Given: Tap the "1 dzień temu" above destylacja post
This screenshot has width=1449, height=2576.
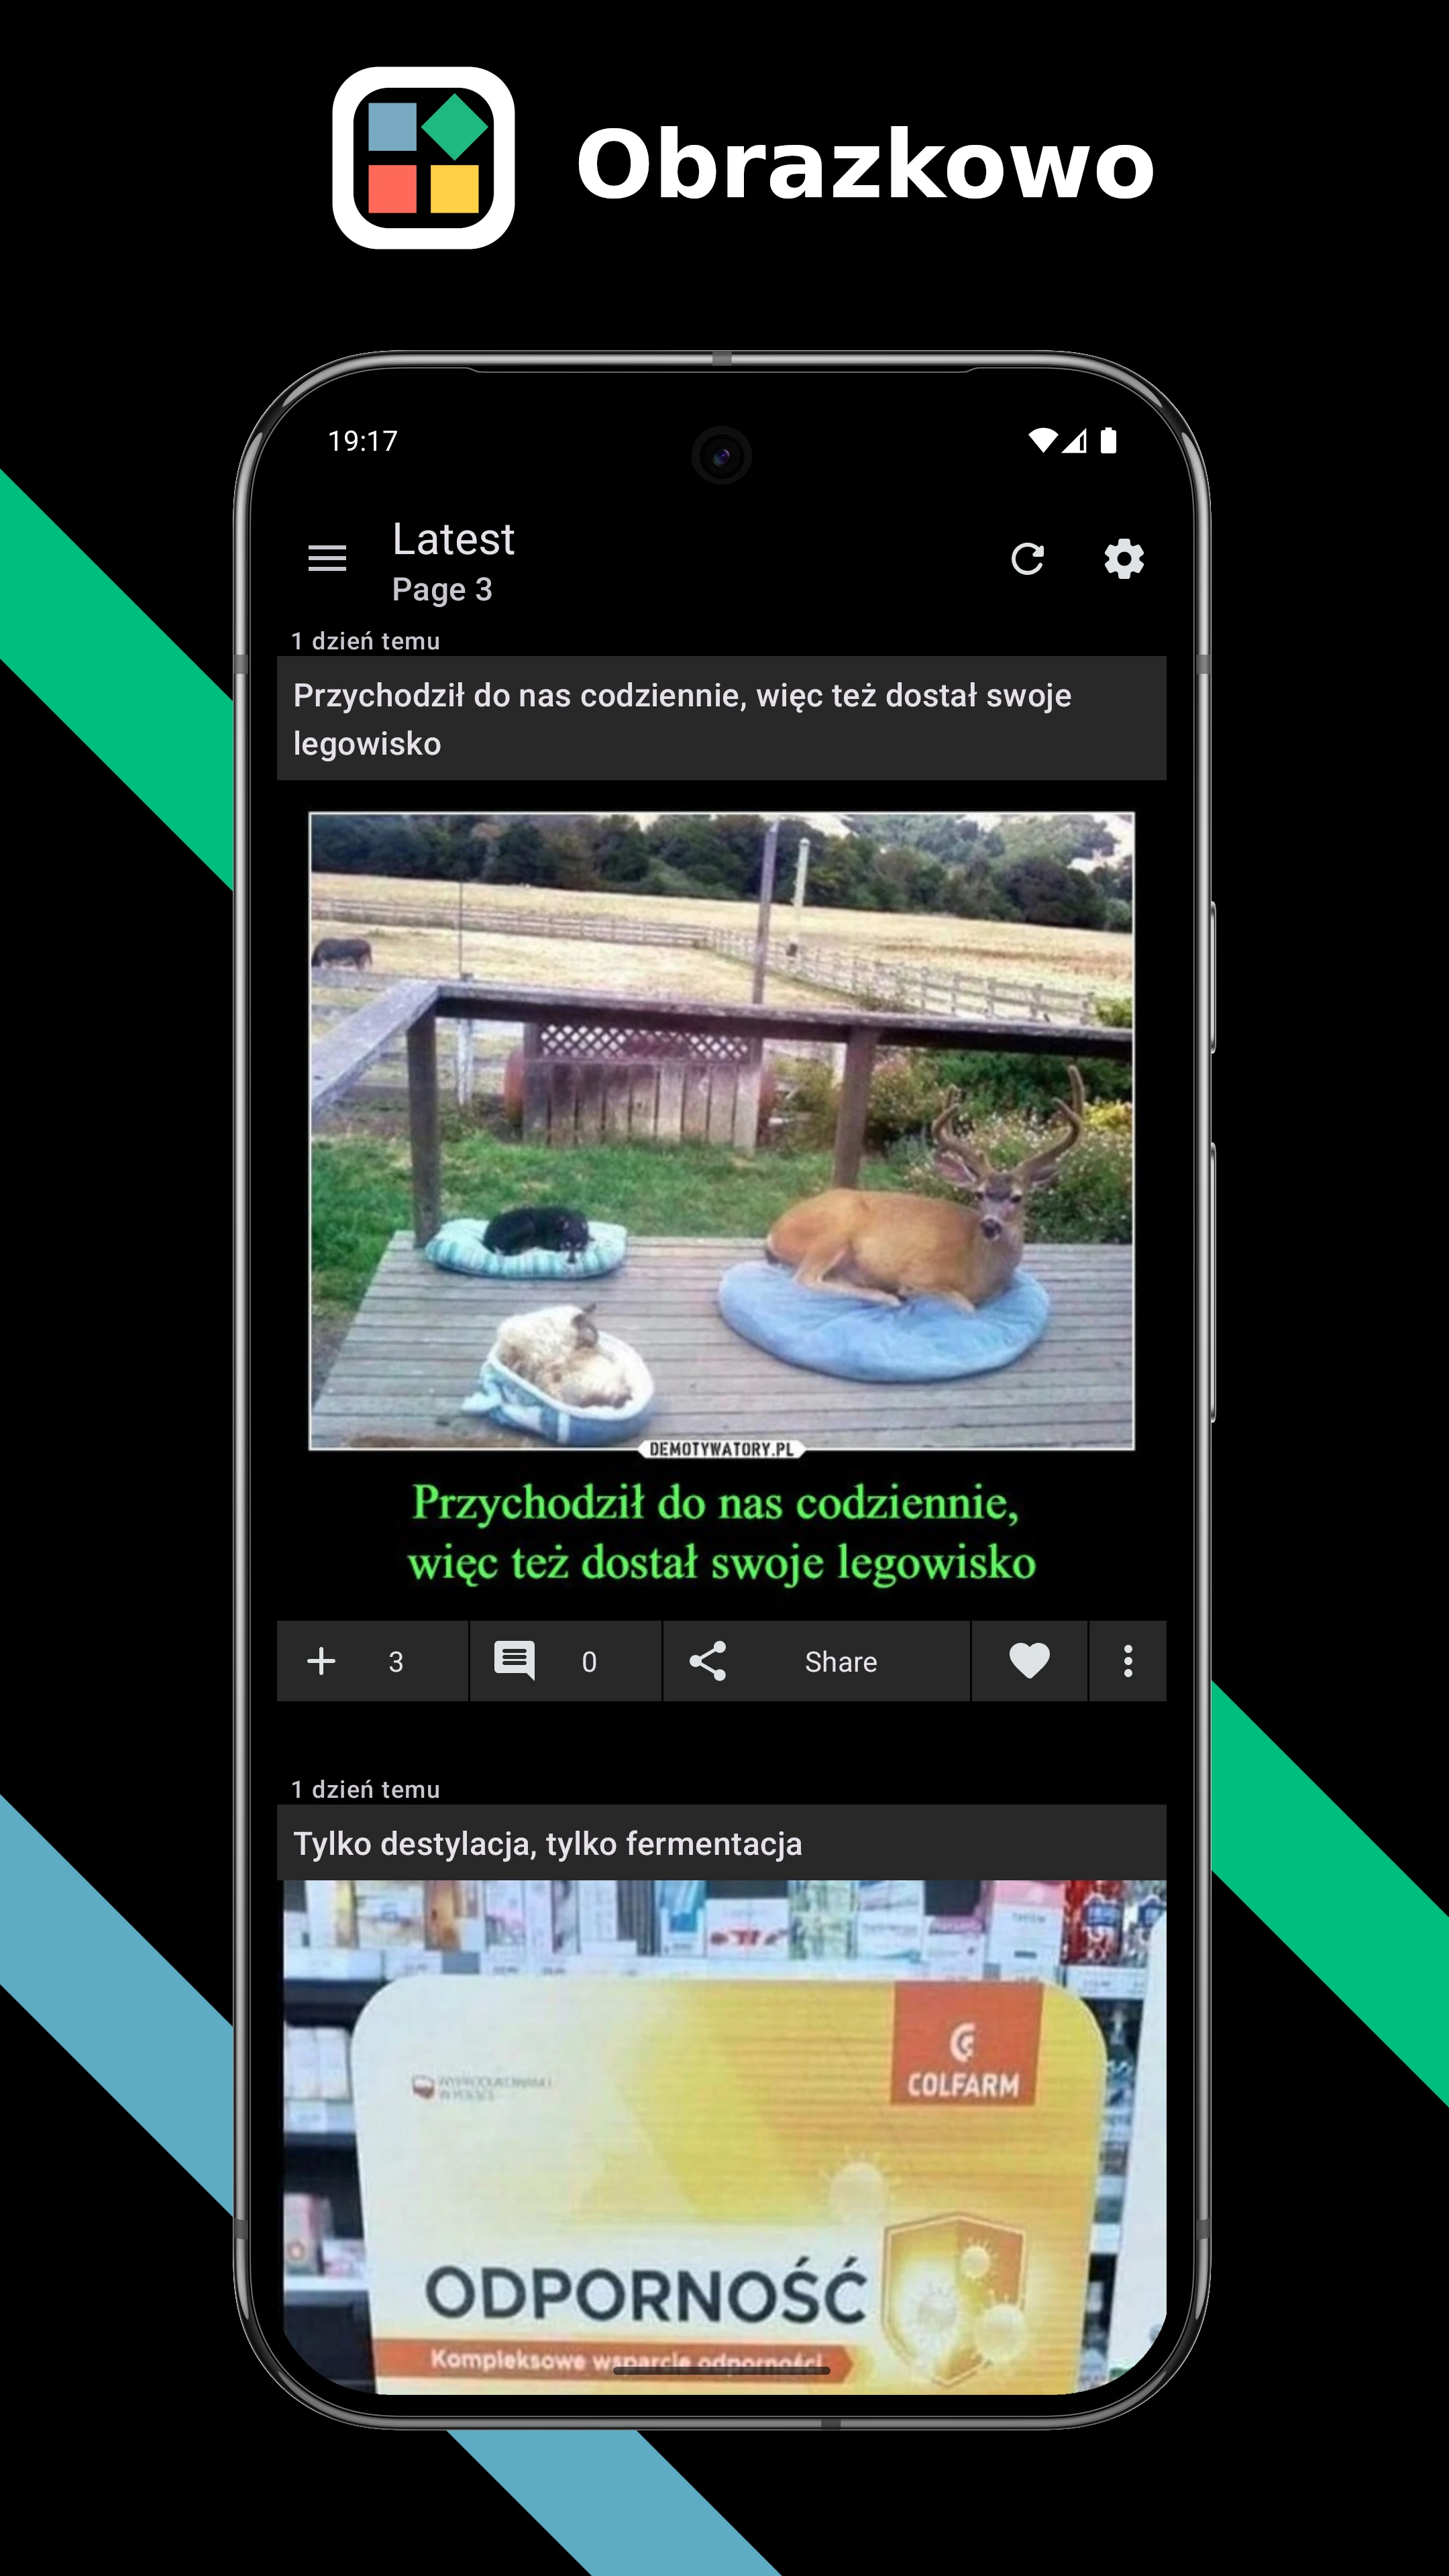Looking at the screenshot, I should [365, 1790].
